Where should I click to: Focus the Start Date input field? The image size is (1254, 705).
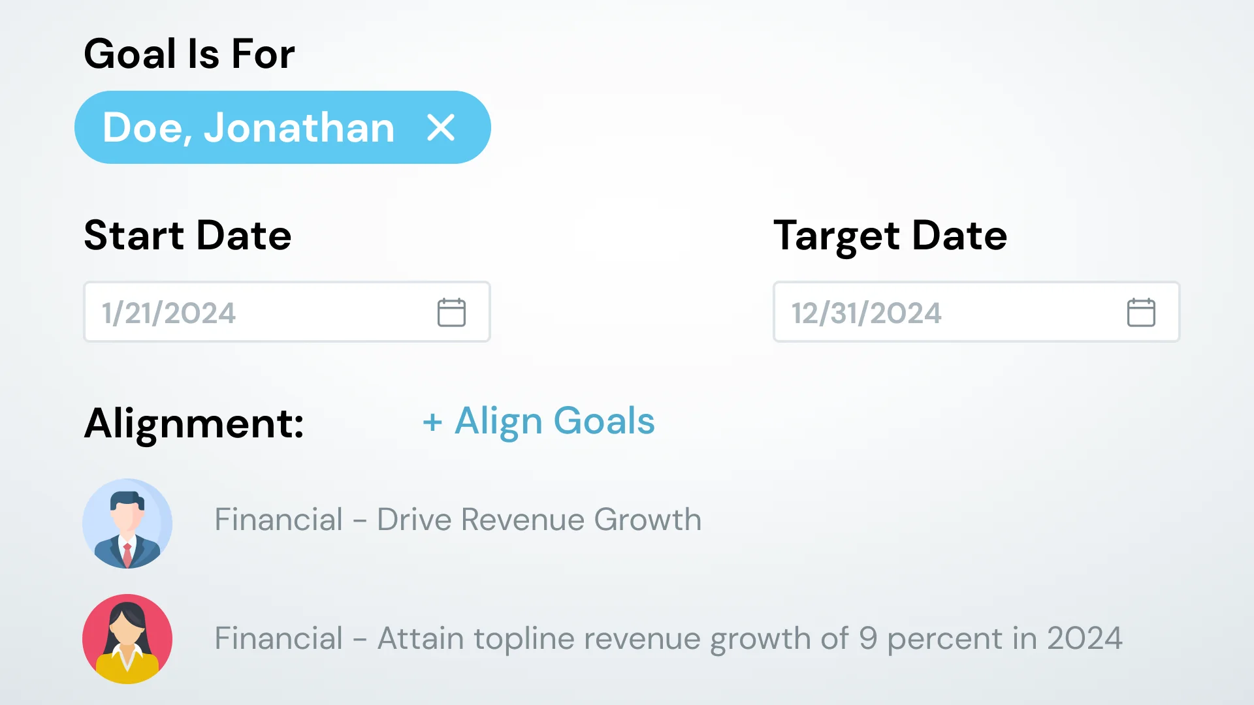[x=287, y=312]
